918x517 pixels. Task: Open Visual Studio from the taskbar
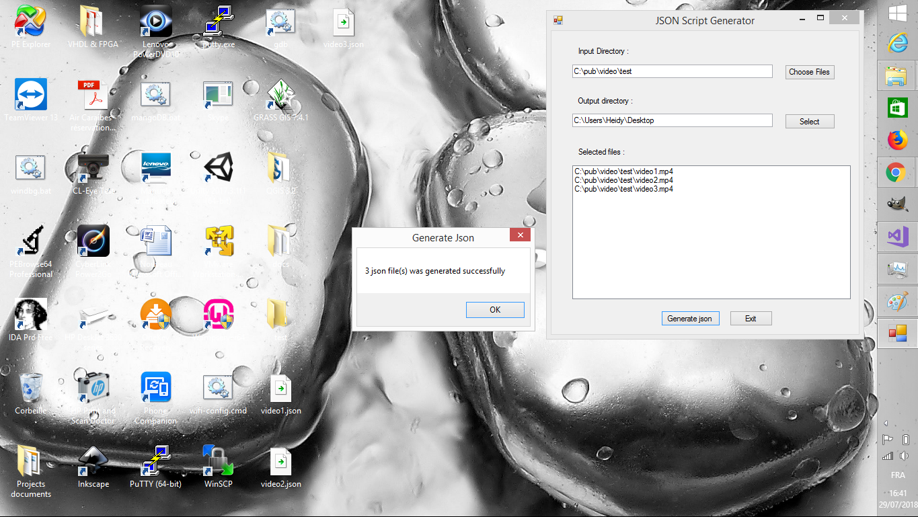pos(896,237)
